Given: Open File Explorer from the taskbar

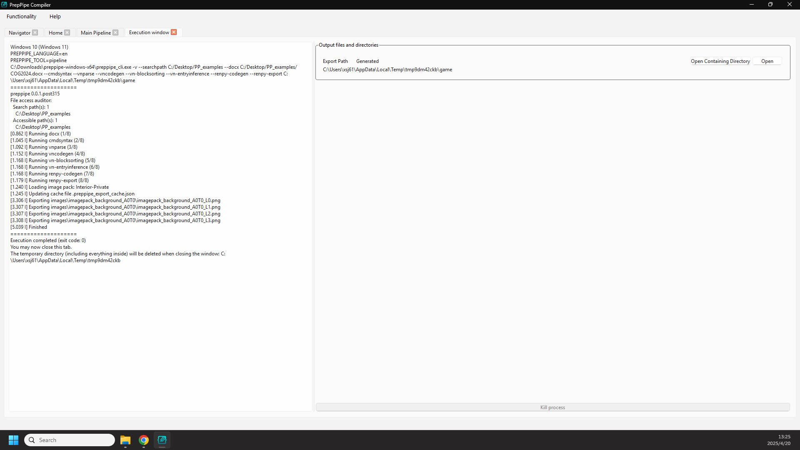Looking at the screenshot, I should [125, 440].
